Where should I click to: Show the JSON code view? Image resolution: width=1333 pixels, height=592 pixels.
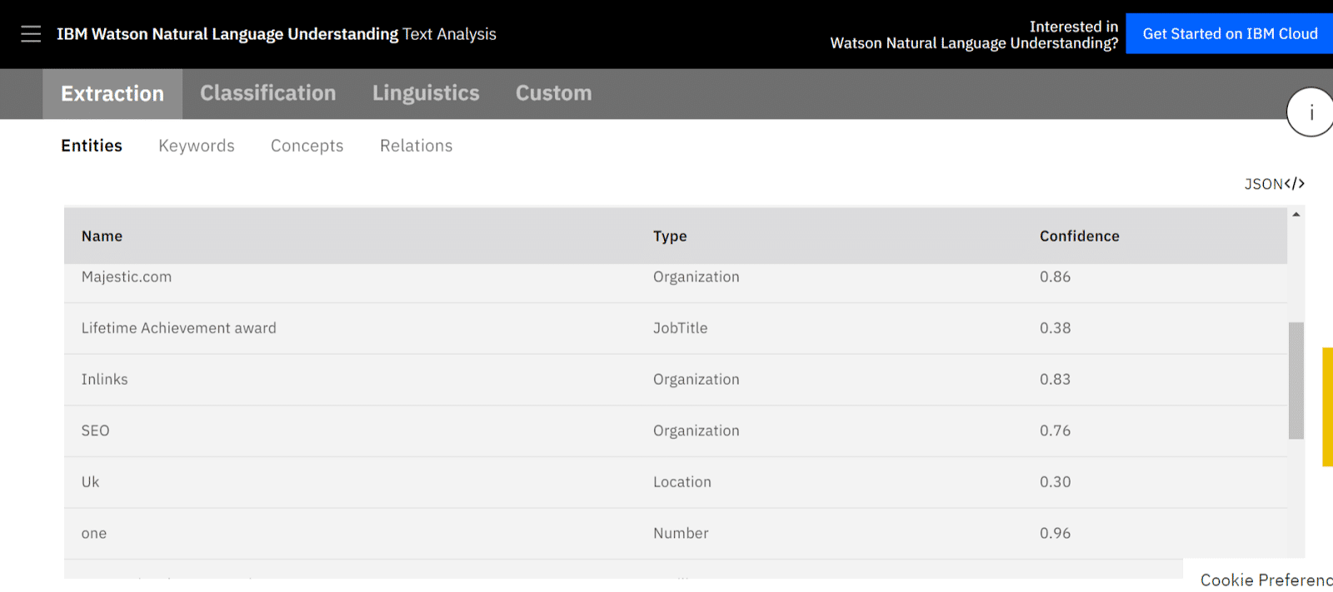pos(1274,184)
